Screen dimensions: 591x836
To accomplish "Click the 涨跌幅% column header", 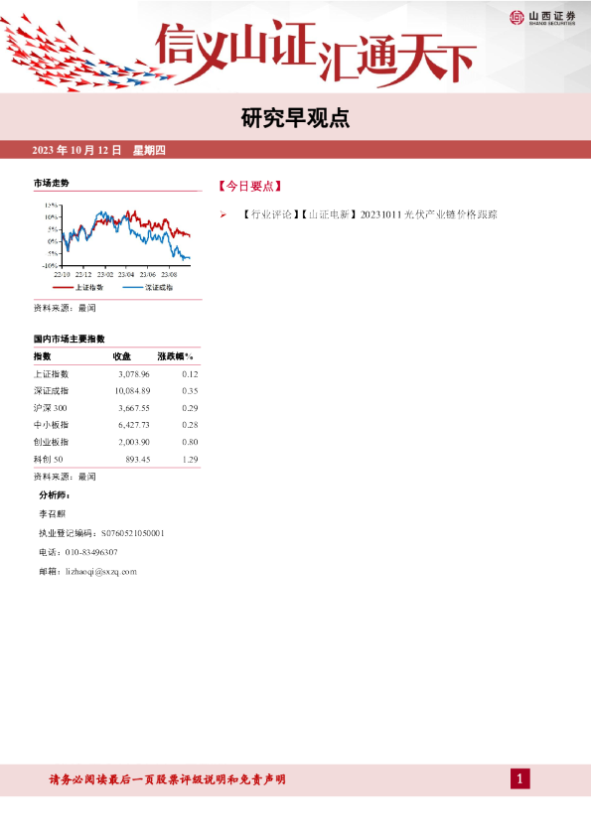I will click(175, 356).
